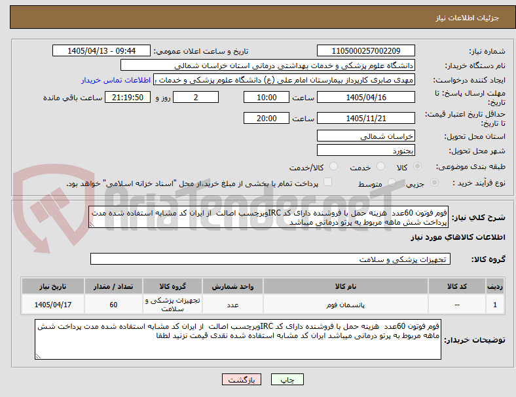Click the unit cell عدد
Screen dimensions: 516x397
pos(232,305)
